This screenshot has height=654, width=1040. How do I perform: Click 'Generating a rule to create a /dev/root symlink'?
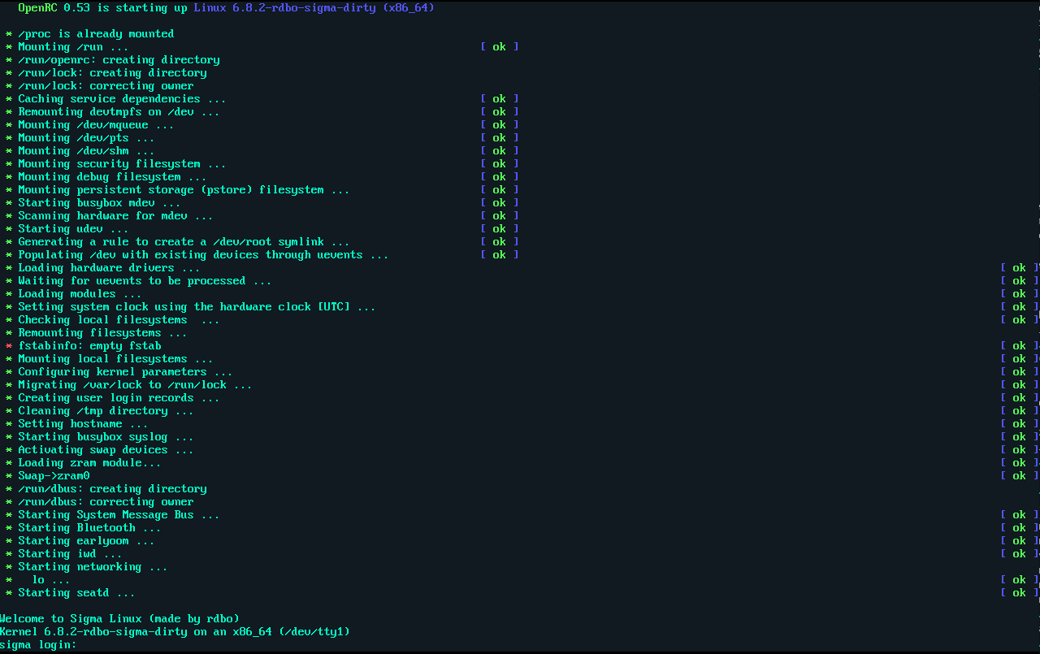click(x=184, y=242)
